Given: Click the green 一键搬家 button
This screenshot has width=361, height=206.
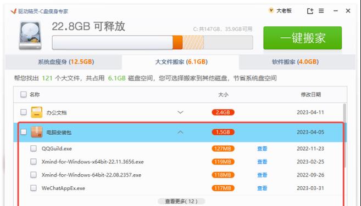Looking at the screenshot, I should pos(303,38).
